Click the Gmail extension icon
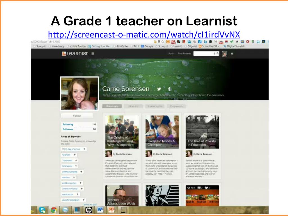288x216 pixels. [173, 42]
